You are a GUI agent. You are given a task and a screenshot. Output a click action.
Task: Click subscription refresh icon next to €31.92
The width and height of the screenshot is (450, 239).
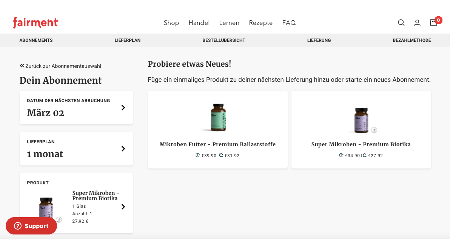click(x=221, y=155)
